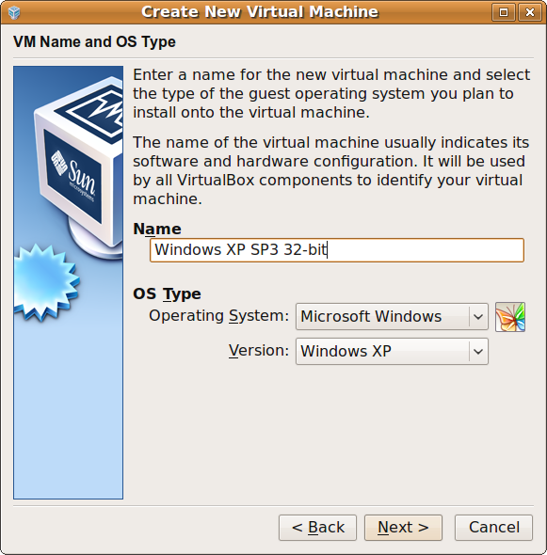
Task: Expand the Version dropdown arrow
Action: [478, 351]
